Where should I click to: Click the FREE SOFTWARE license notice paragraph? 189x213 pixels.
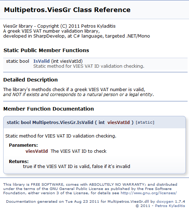click(90, 189)
